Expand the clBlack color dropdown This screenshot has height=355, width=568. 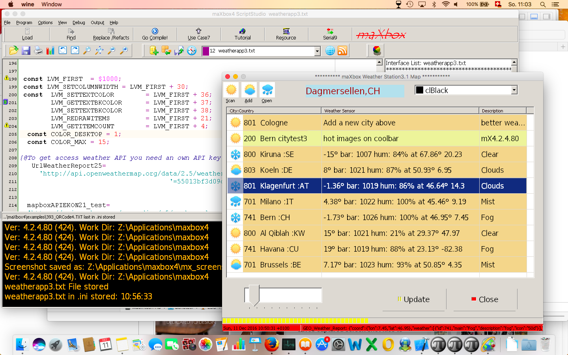[x=514, y=90]
